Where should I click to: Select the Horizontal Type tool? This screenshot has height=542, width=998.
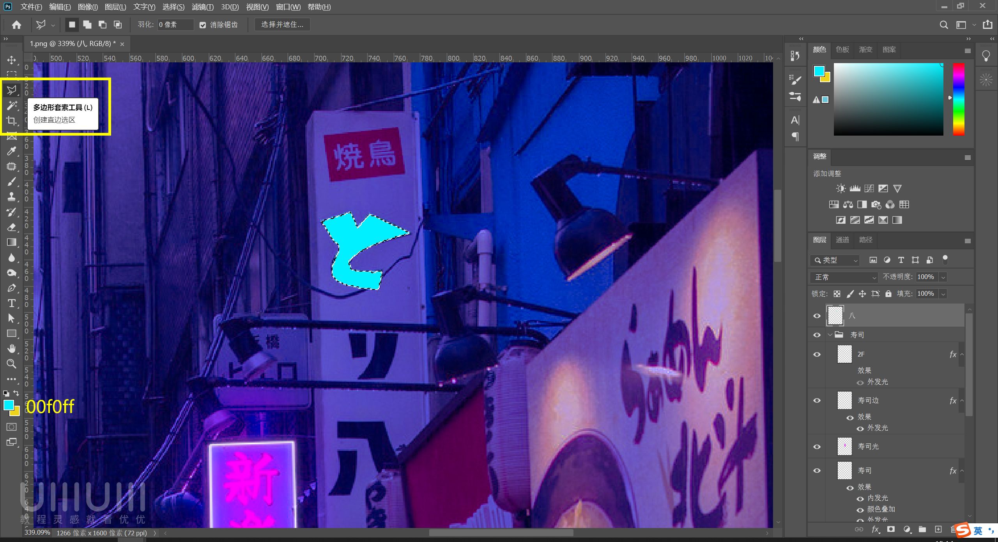point(12,303)
